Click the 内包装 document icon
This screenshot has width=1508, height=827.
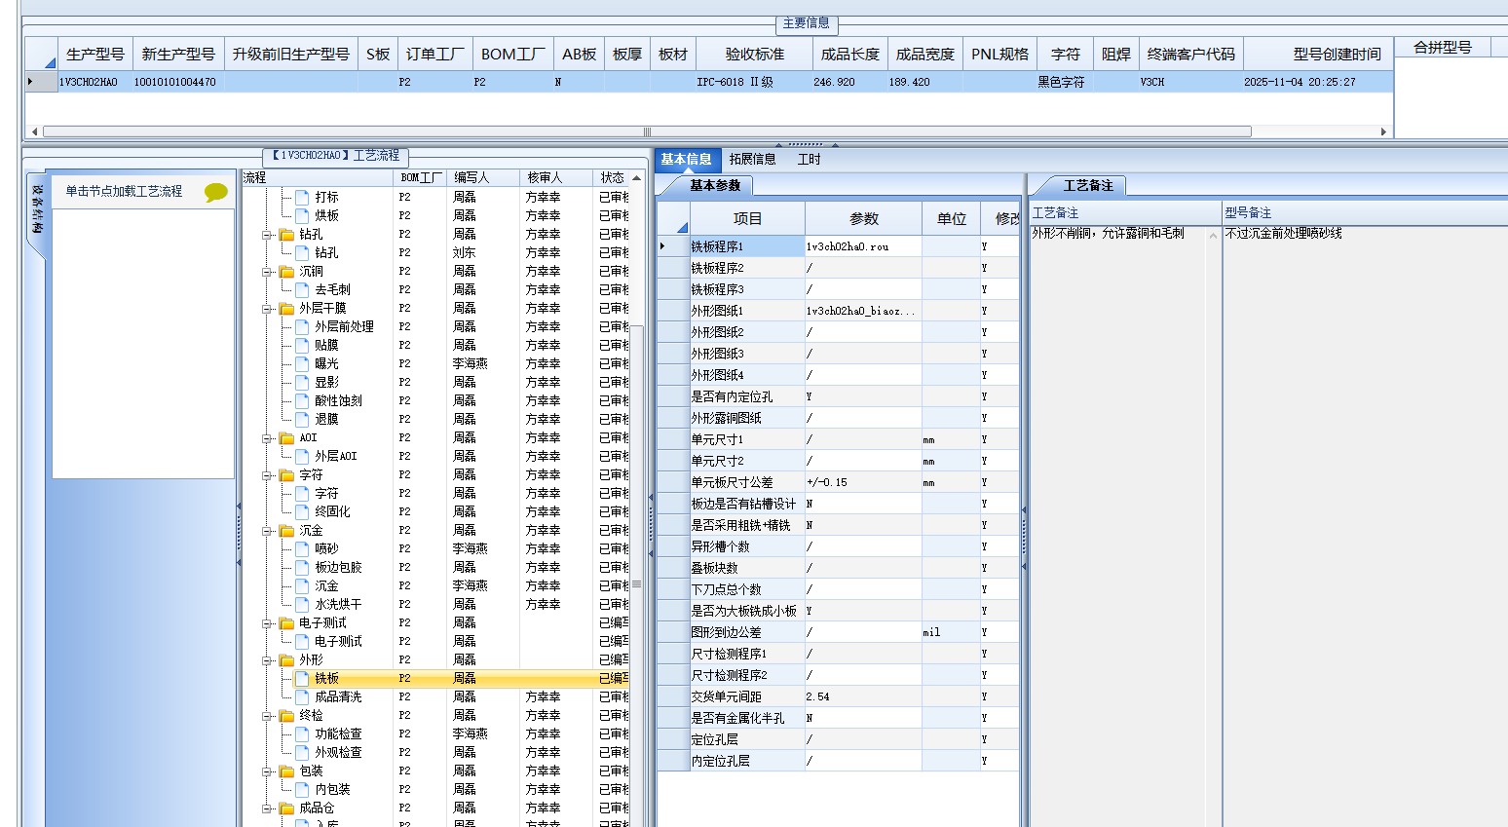tap(302, 789)
